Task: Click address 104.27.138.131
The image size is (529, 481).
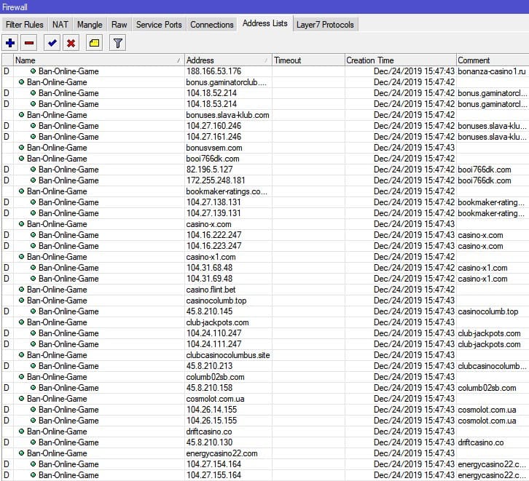Action: [213, 202]
